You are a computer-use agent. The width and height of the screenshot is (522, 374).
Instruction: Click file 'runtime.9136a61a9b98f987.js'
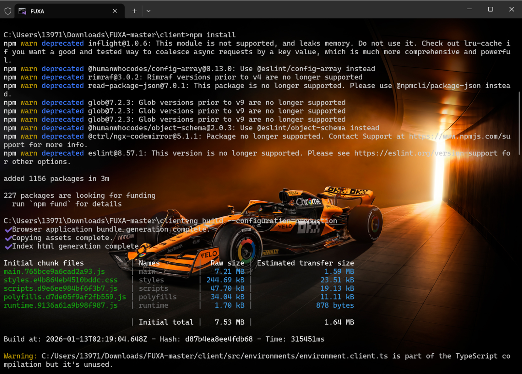(x=60, y=306)
